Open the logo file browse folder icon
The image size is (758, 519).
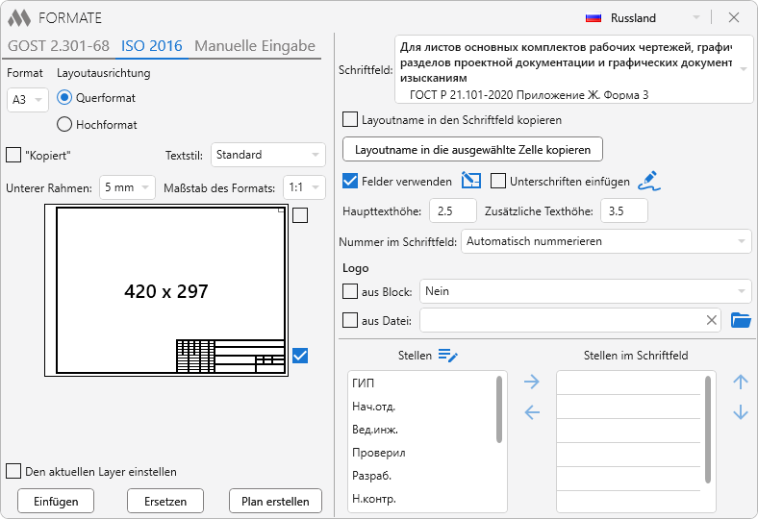pyautogui.click(x=741, y=320)
